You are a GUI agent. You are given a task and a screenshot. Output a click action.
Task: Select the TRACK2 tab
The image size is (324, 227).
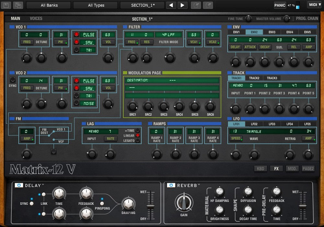click(x=254, y=78)
